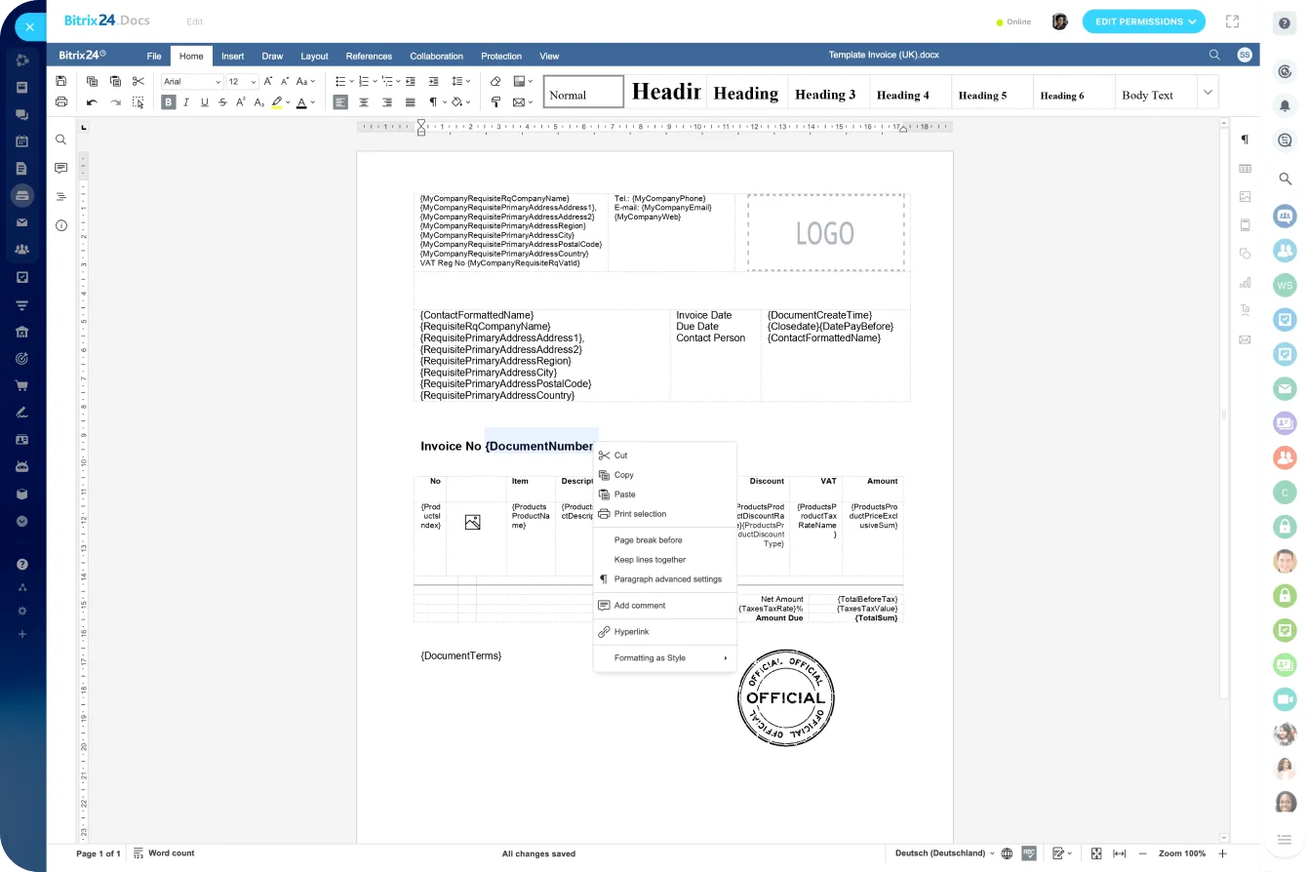The image size is (1307, 872).
Task: Click the fit to page icon
Action: click(1096, 853)
